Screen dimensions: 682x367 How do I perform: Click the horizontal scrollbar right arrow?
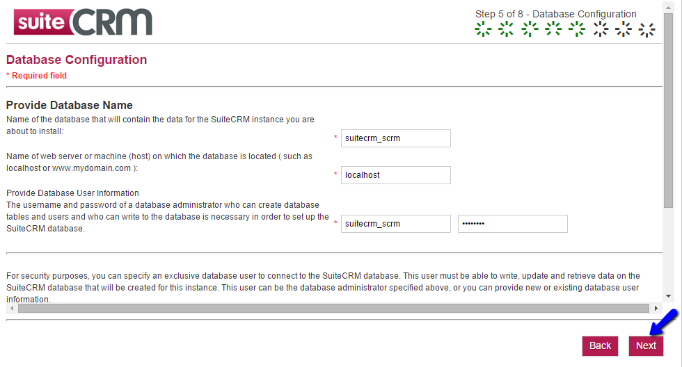(656, 309)
